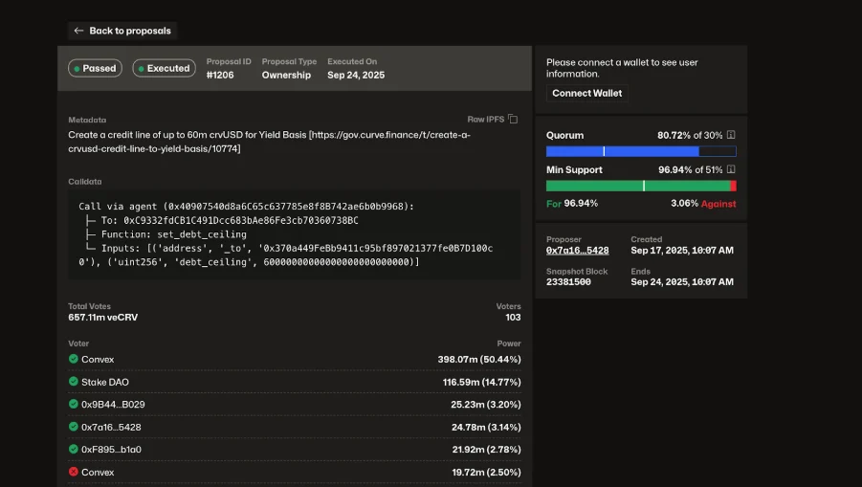Screen dimensions: 862x487
Task: Click power value 116.59m (14.77%)
Action: pyautogui.click(x=481, y=382)
